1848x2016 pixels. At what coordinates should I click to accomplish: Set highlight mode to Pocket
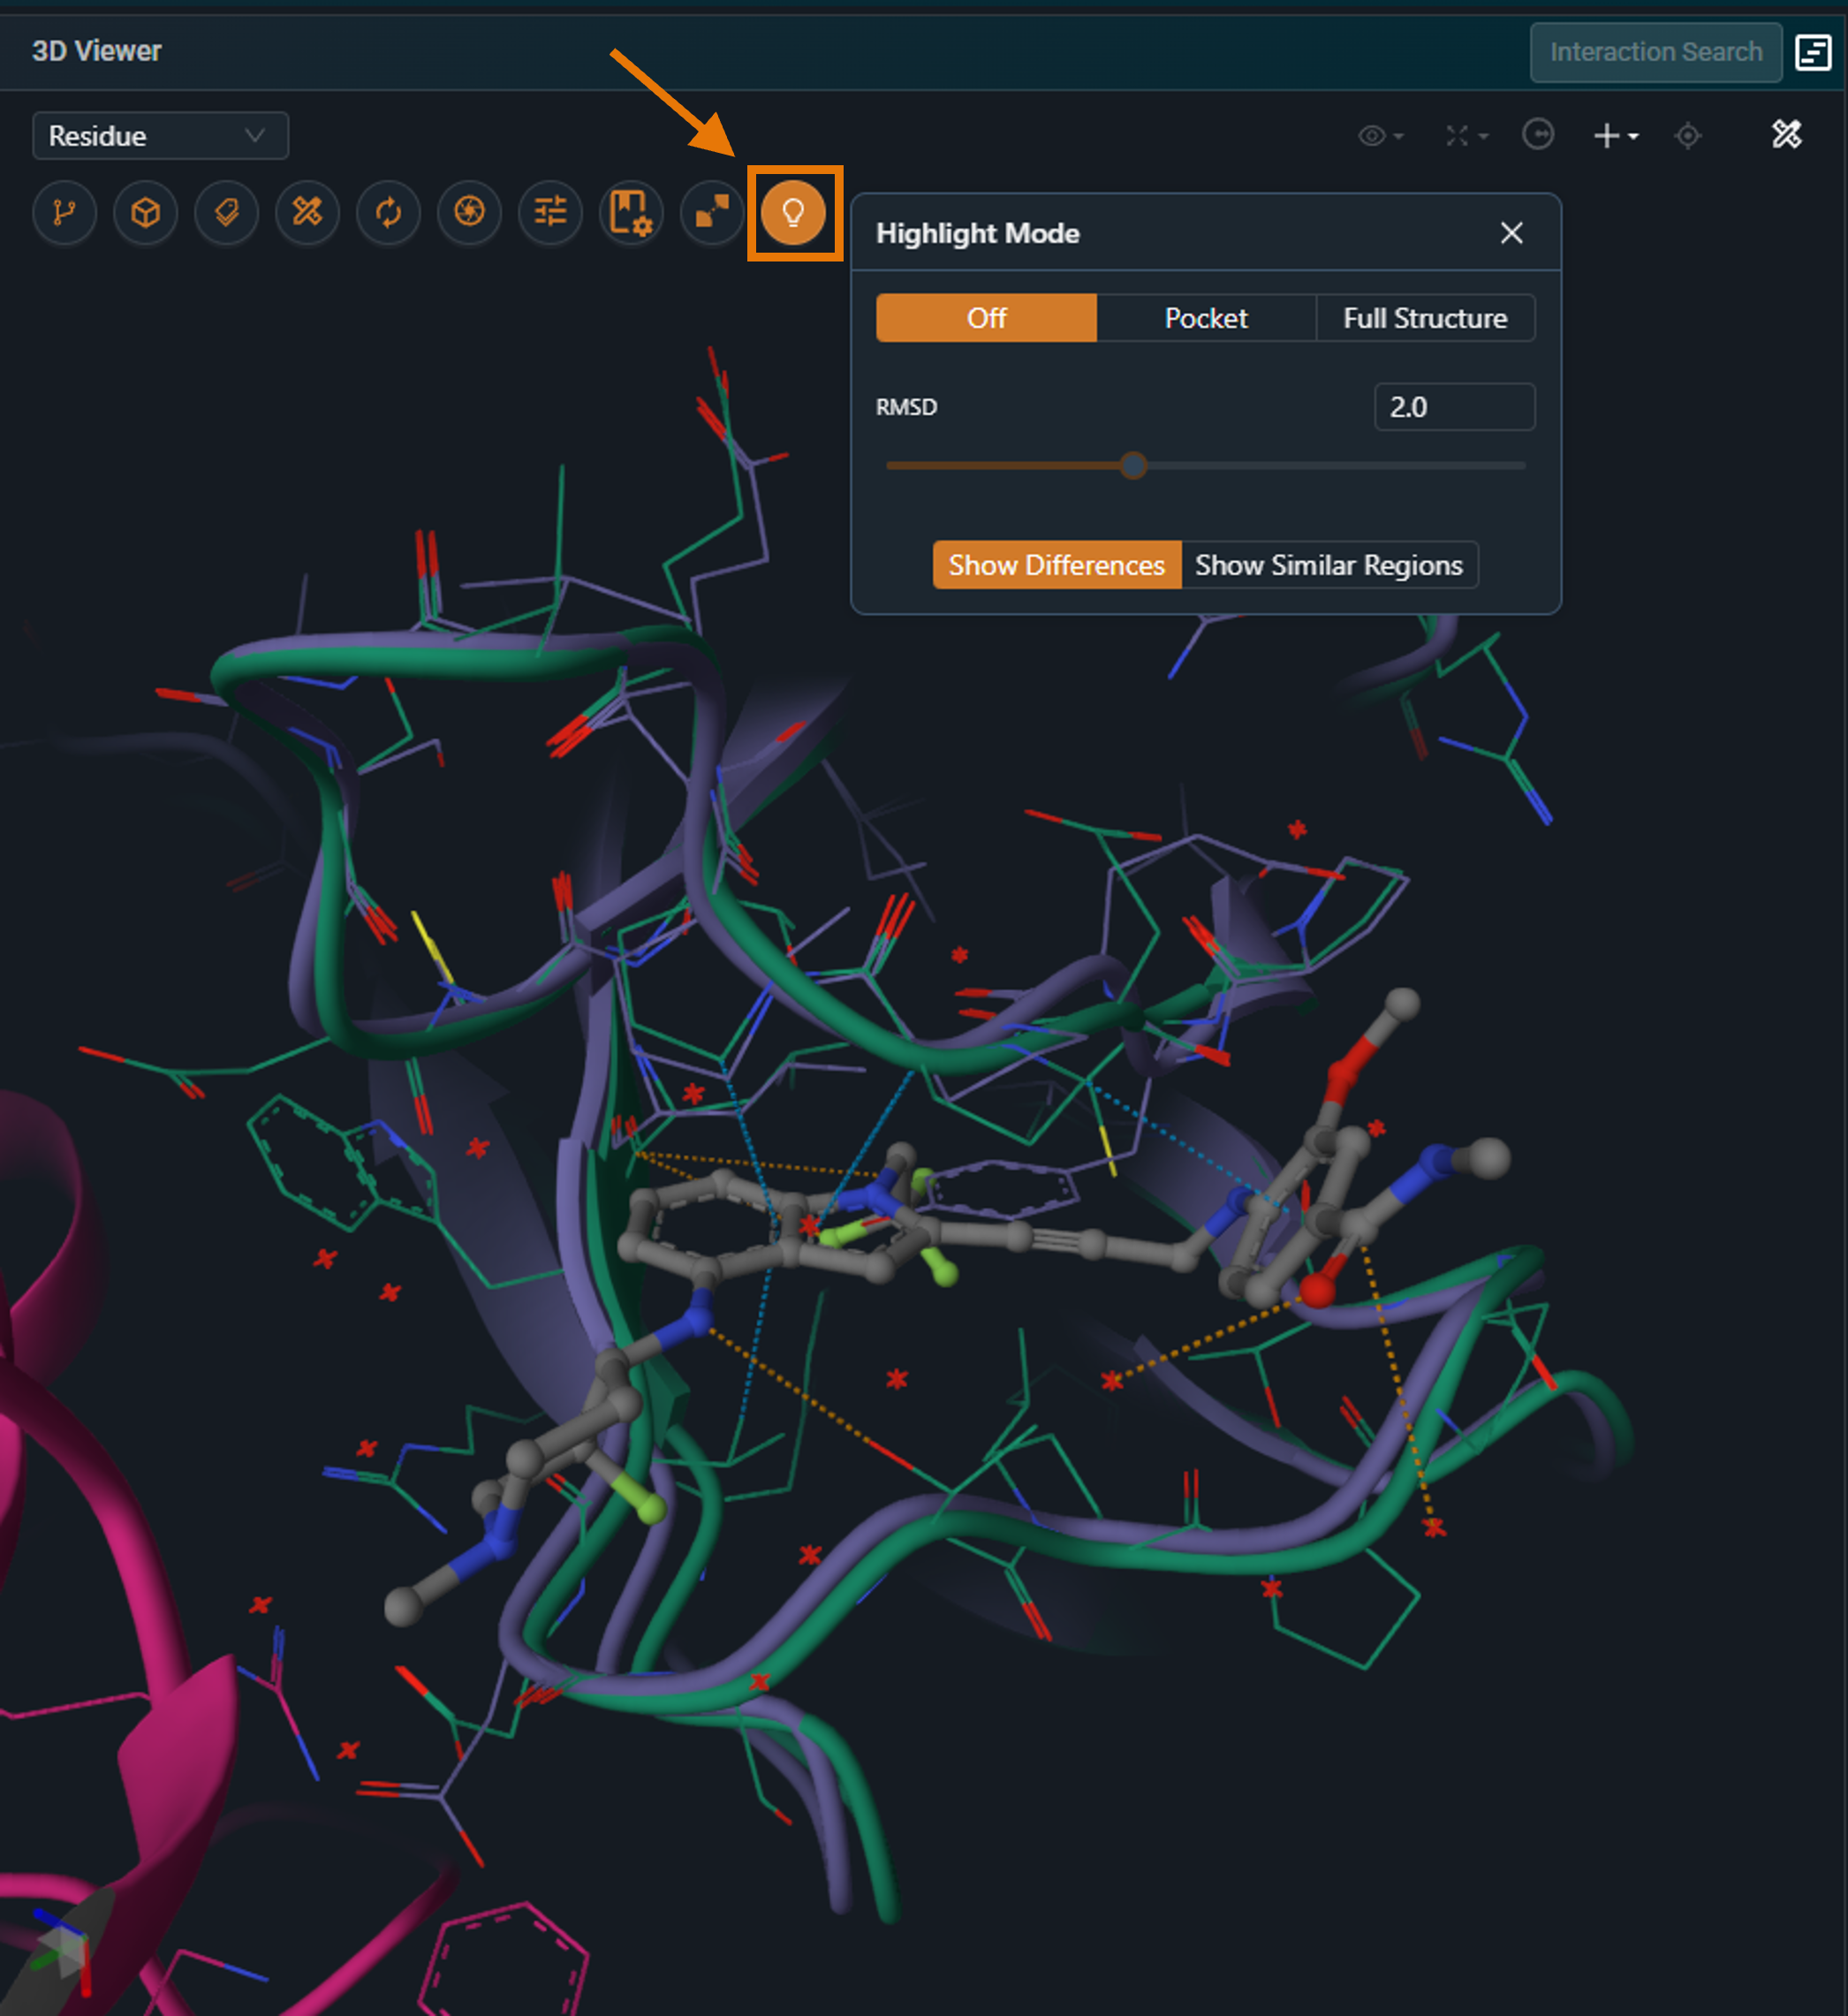[x=1205, y=318]
